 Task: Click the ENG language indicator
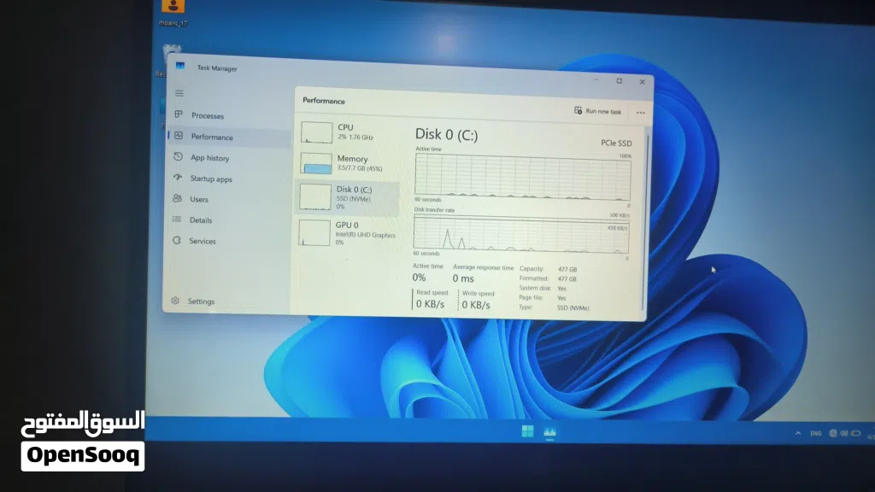(816, 433)
